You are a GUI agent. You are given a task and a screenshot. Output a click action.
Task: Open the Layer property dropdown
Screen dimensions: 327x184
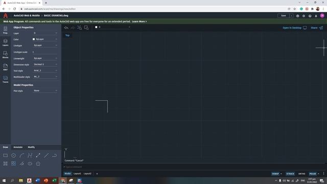[45, 33]
